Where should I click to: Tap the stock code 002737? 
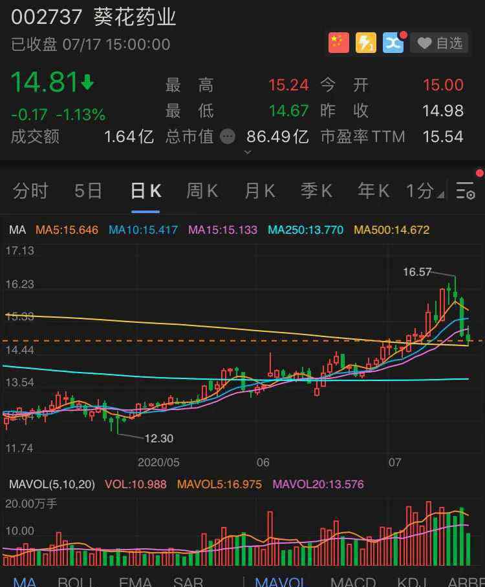(47, 17)
